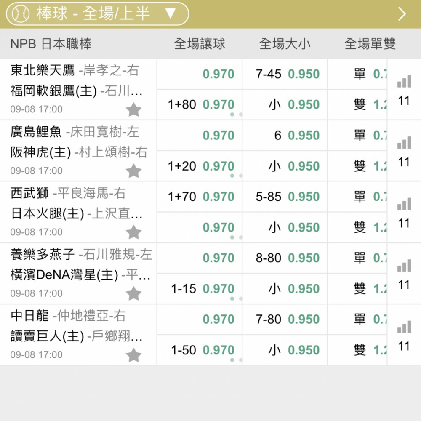Screen dimensions: 421x421
Task: Select over 7-45 odds for 東北樂天鷹 match
Action: 285,74
